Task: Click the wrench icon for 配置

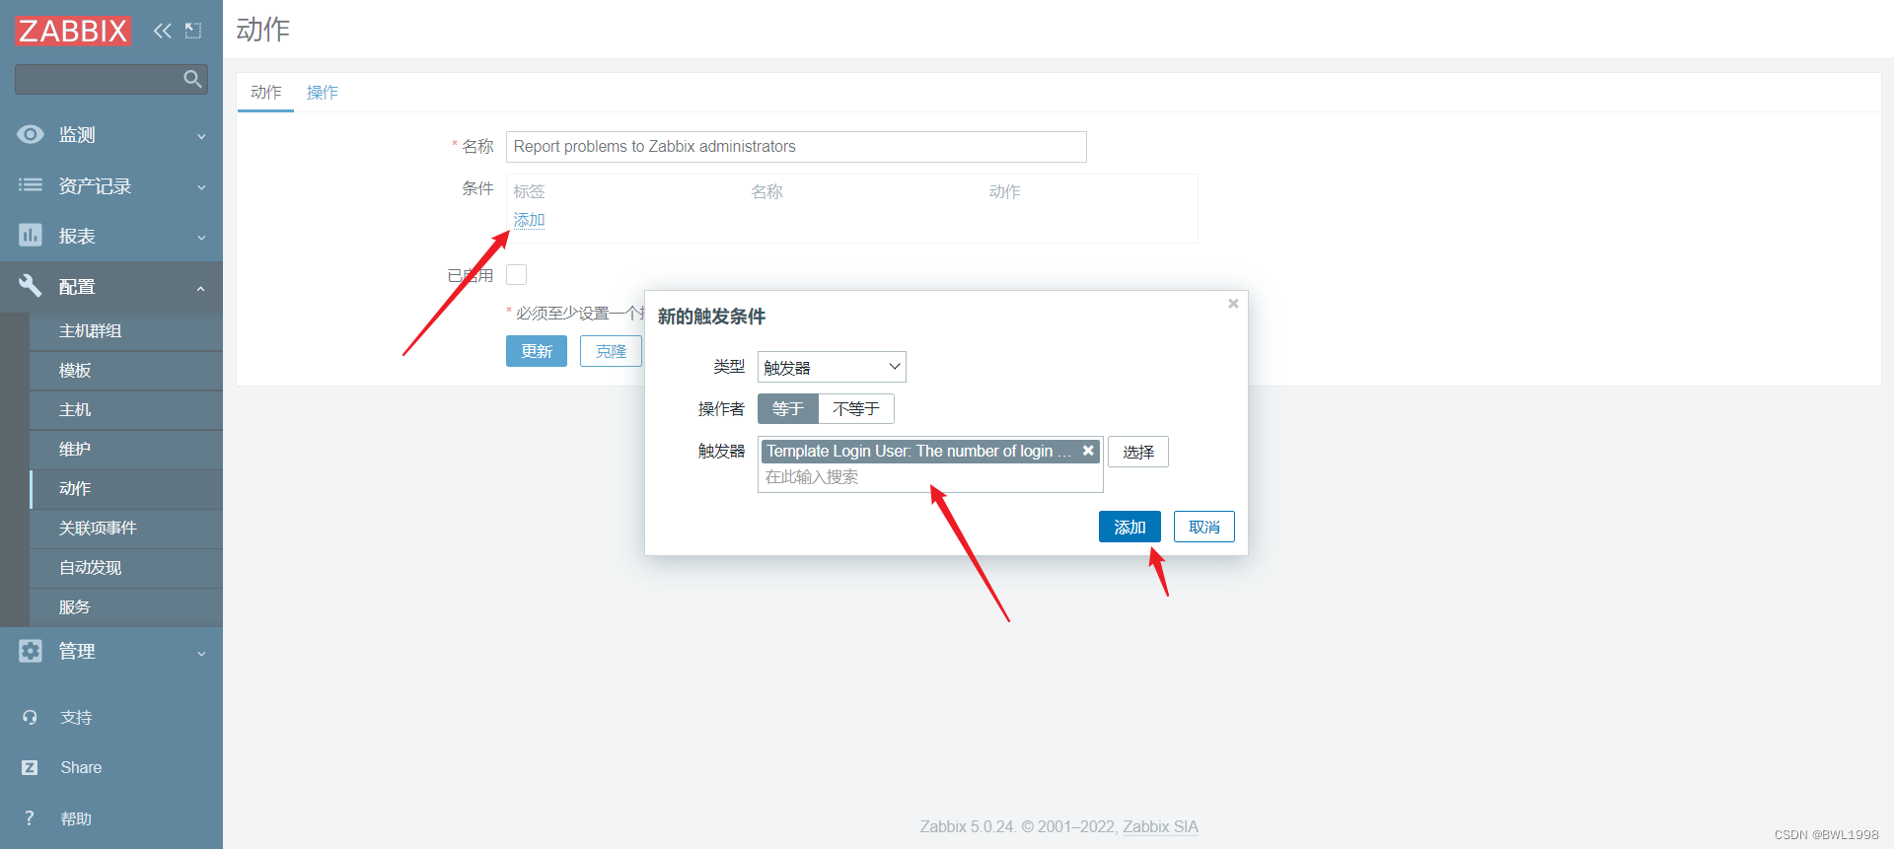Action: coord(31,286)
